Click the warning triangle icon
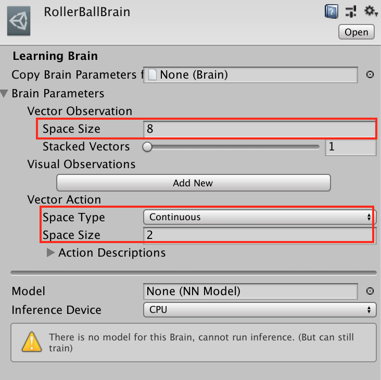Screen dimensions: 381x380 click(x=32, y=342)
